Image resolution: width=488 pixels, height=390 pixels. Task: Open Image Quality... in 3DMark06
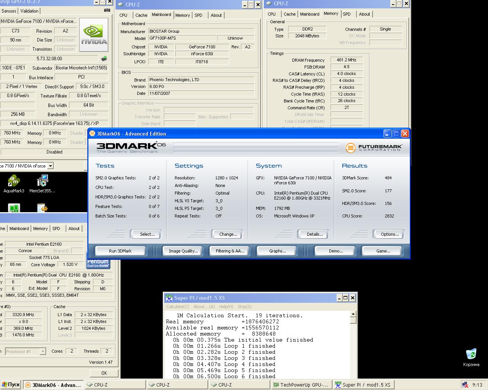(183, 251)
